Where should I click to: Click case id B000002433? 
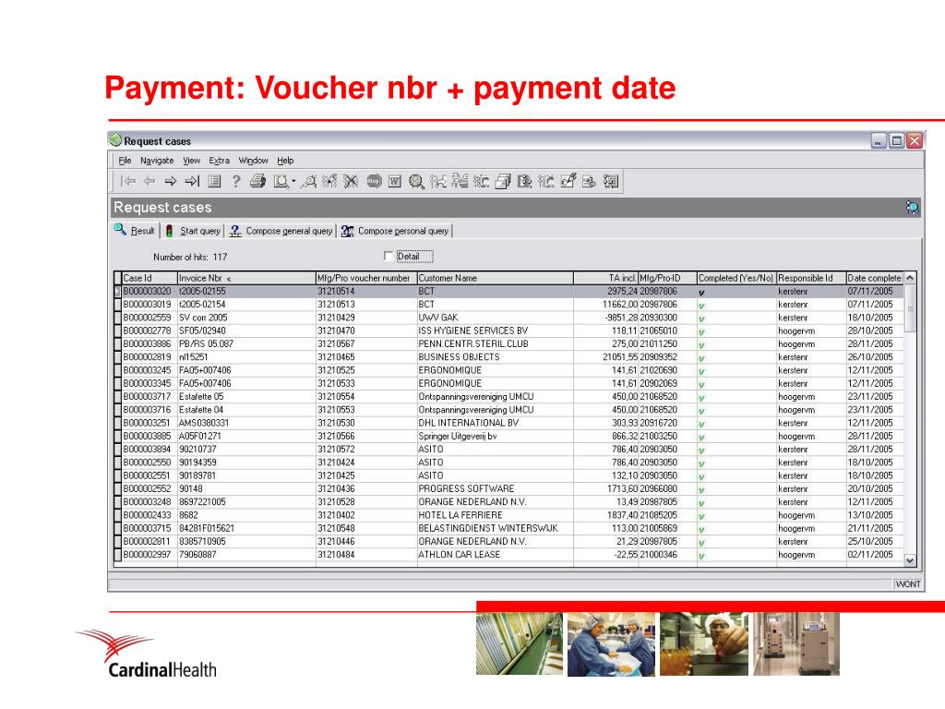click(x=147, y=515)
